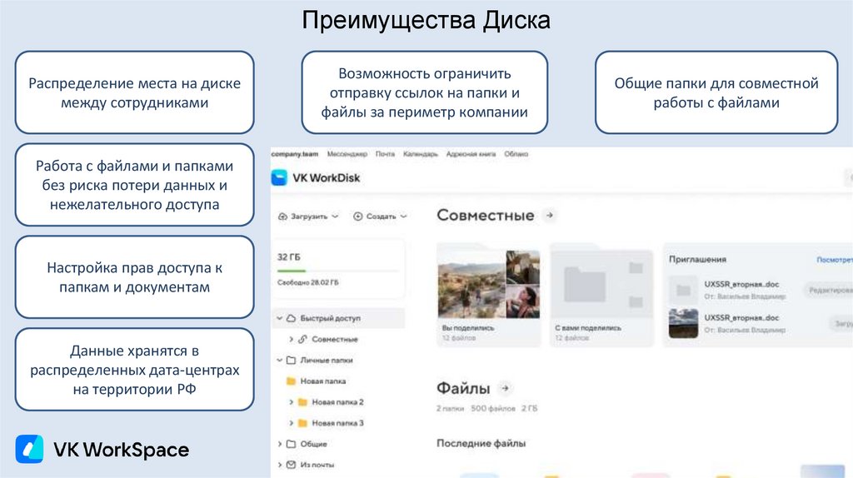Click the Посмотреть link in Приглашения
Screen dimensions: 853x478
coord(835,260)
